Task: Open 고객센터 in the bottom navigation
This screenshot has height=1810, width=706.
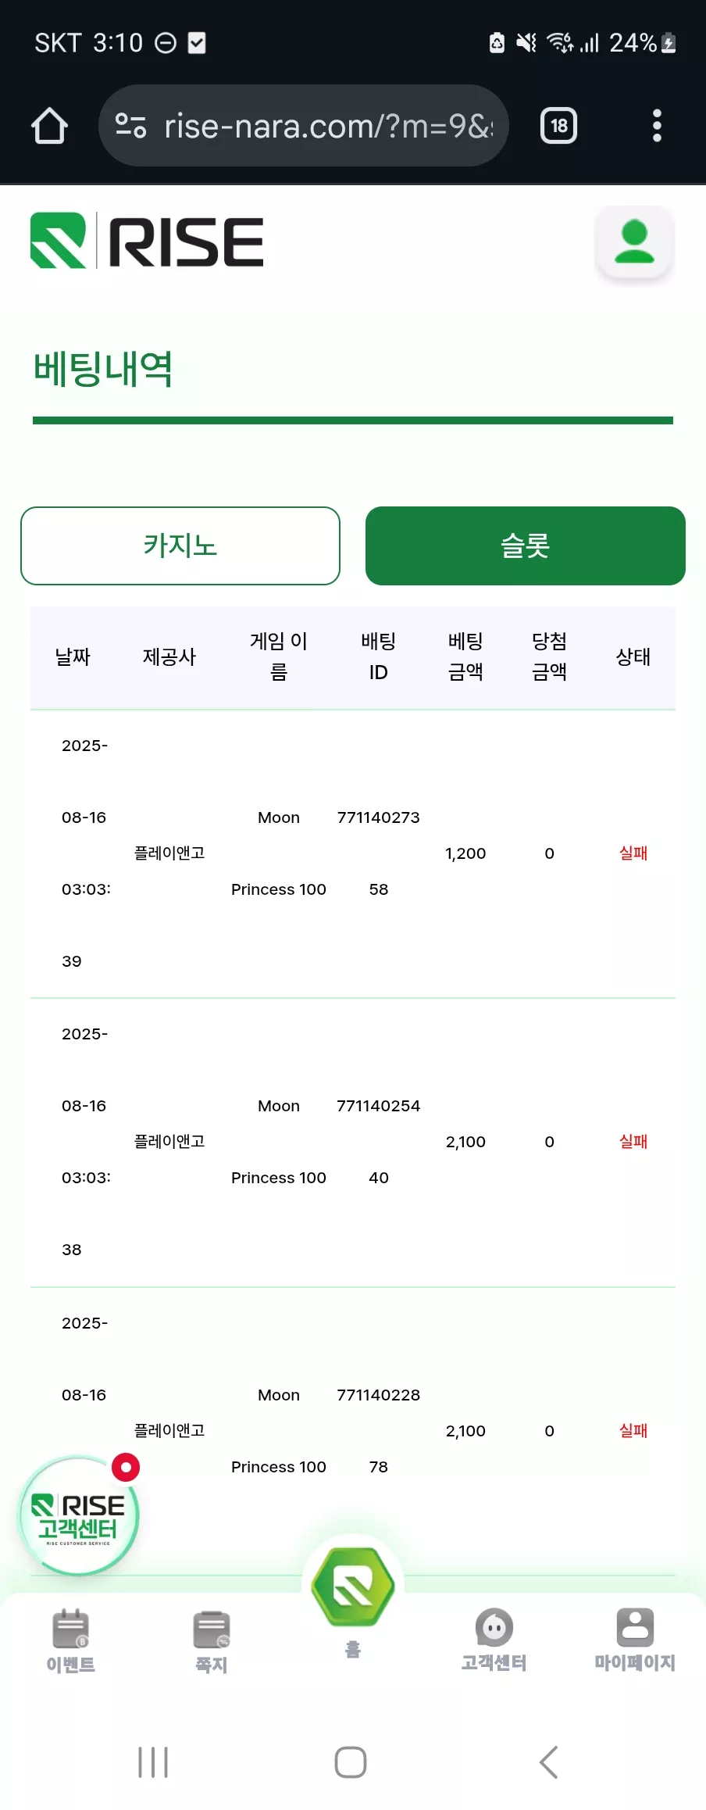Action: (494, 1640)
